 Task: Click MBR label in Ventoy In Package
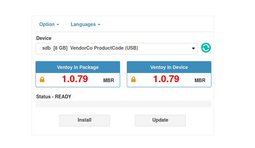109,80
